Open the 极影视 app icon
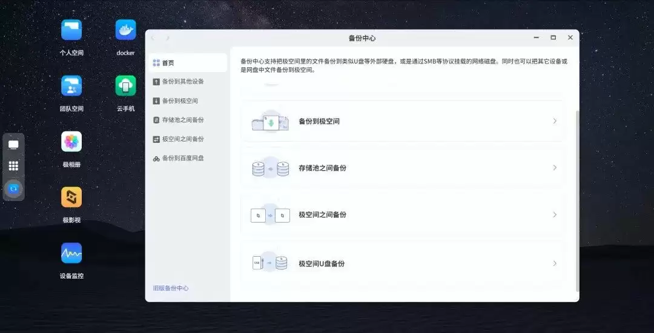654x333 pixels. (x=71, y=197)
